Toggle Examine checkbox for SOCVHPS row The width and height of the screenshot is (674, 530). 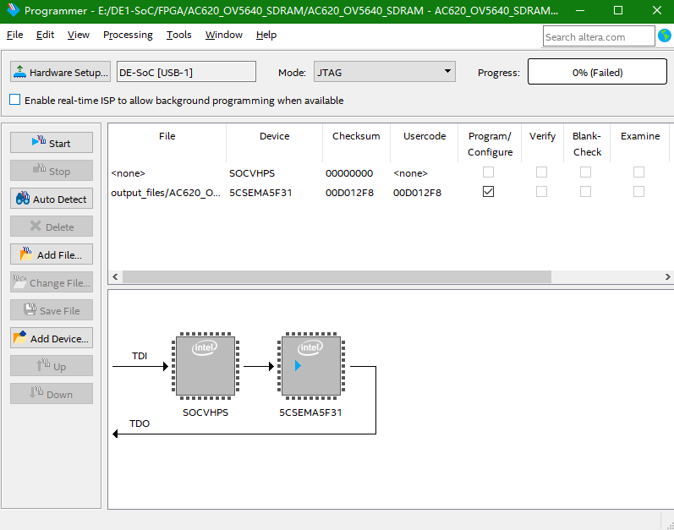tap(638, 172)
